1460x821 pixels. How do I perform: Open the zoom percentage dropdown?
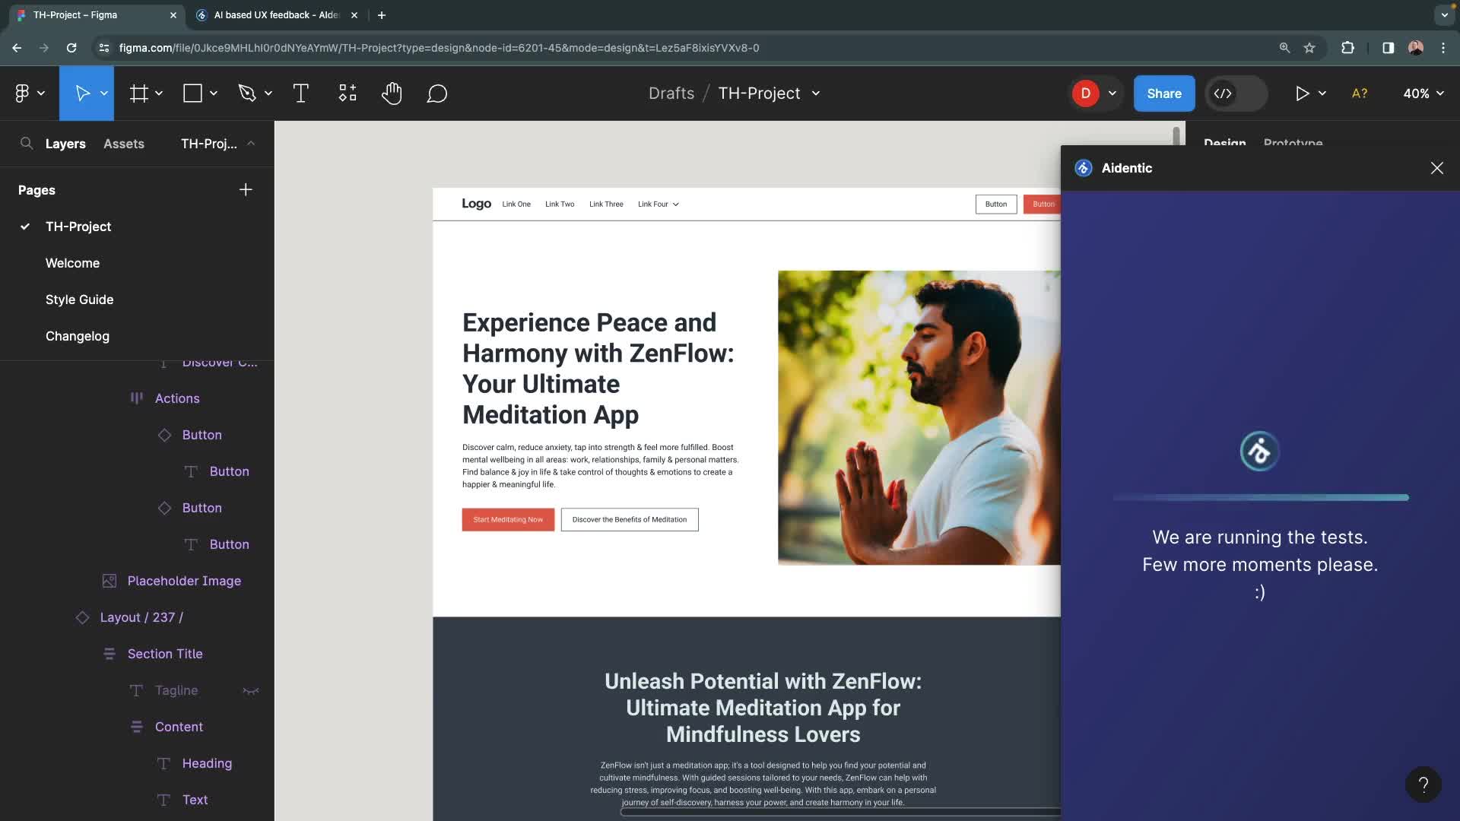pyautogui.click(x=1423, y=93)
